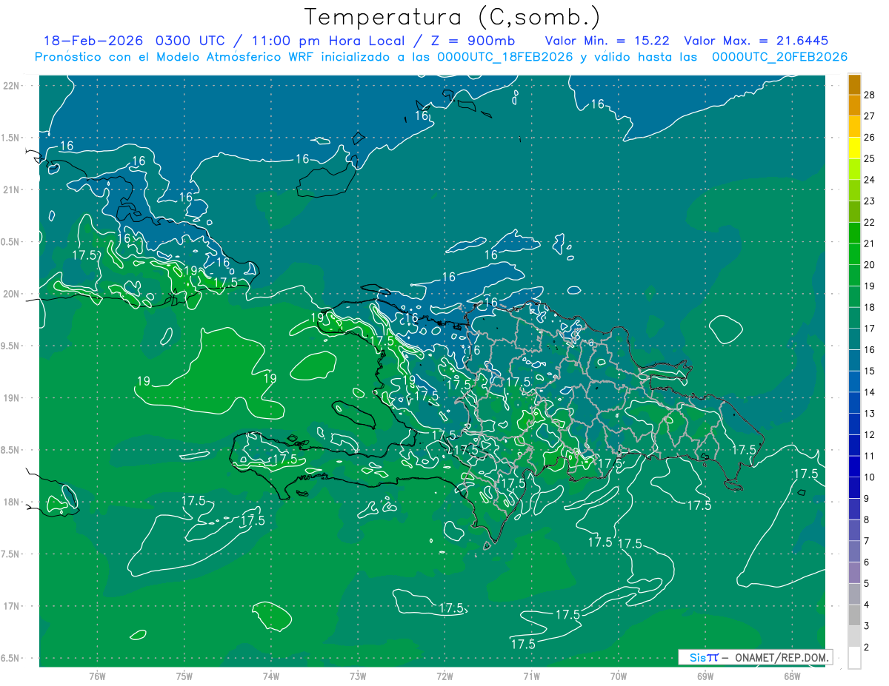The height and width of the screenshot is (686, 889).
Task: Click the color scale value 14
Action: (870, 391)
